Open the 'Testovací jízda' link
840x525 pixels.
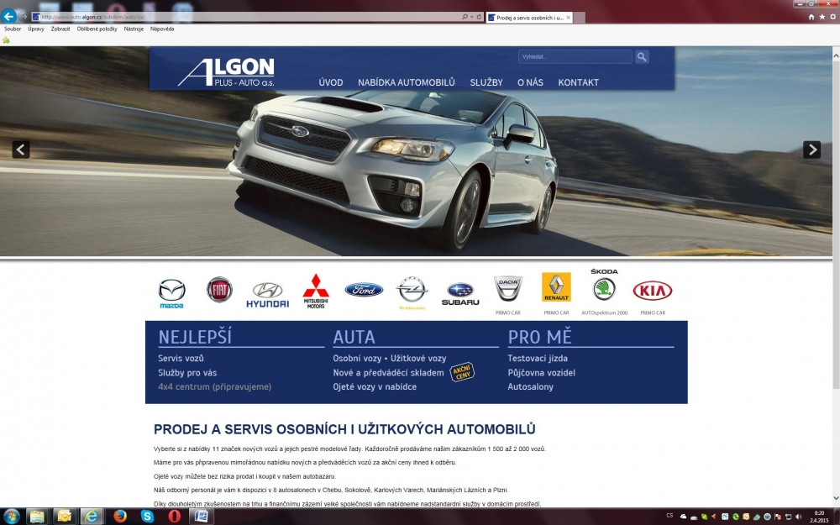(538, 359)
